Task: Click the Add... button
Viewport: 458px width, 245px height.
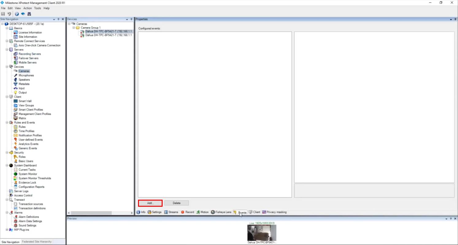Action: click(150, 203)
